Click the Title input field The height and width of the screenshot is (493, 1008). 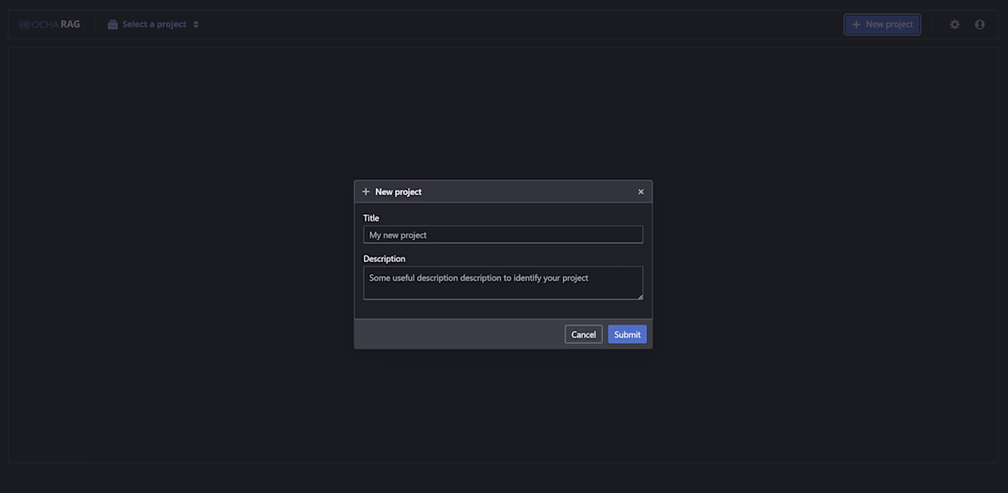[x=503, y=235]
